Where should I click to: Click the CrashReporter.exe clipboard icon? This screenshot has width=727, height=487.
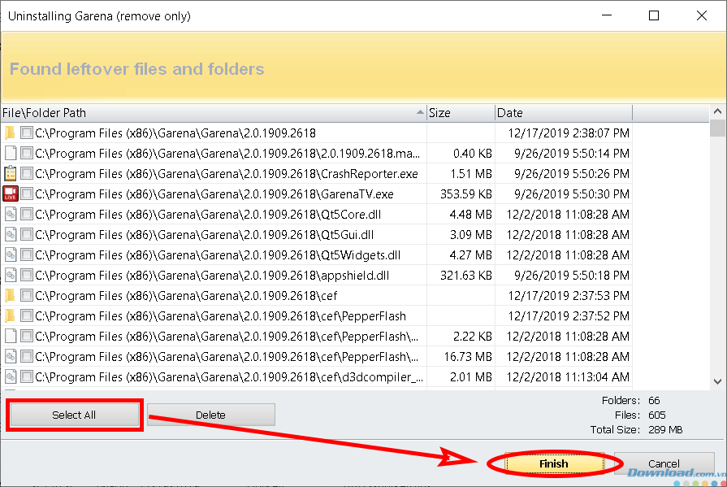(x=10, y=174)
